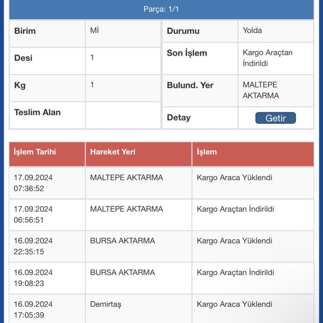Image resolution: width=323 pixels, height=323 pixels.
Task: Click the Son İşlem label
Action: pos(187,53)
